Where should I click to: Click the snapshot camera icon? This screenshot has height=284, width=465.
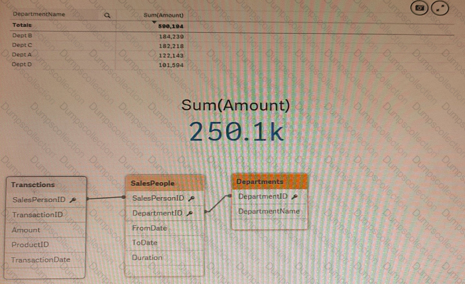point(420,8)
